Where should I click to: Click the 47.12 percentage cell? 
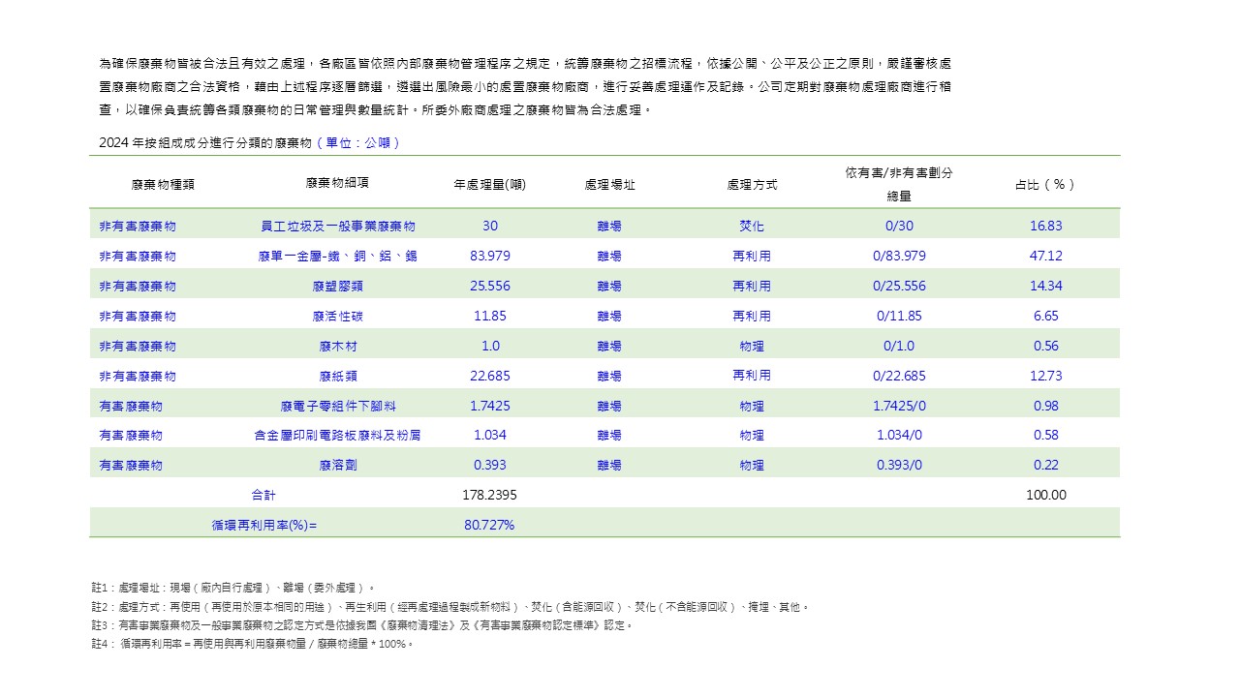1046,257
